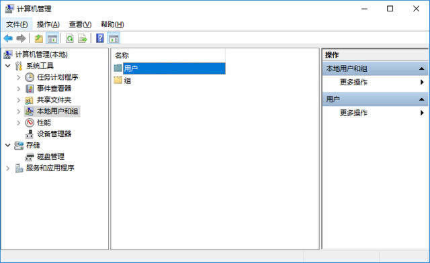Expand the 服务和应用程序 node

coord(8,168)
